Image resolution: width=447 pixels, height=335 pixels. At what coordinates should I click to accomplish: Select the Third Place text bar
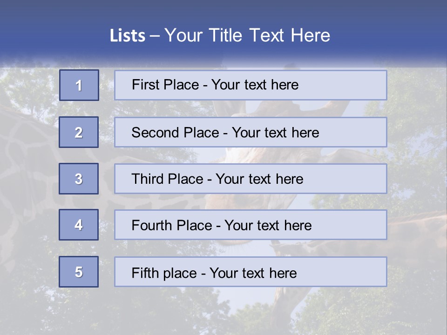tap(251, 179)
